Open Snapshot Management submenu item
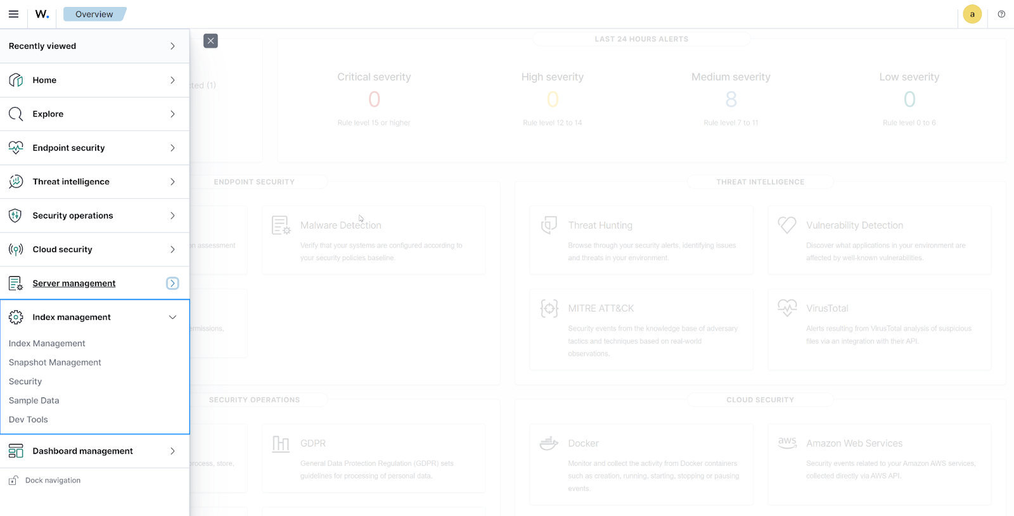Screen dimensions: 1014x516 click(55, 362)
